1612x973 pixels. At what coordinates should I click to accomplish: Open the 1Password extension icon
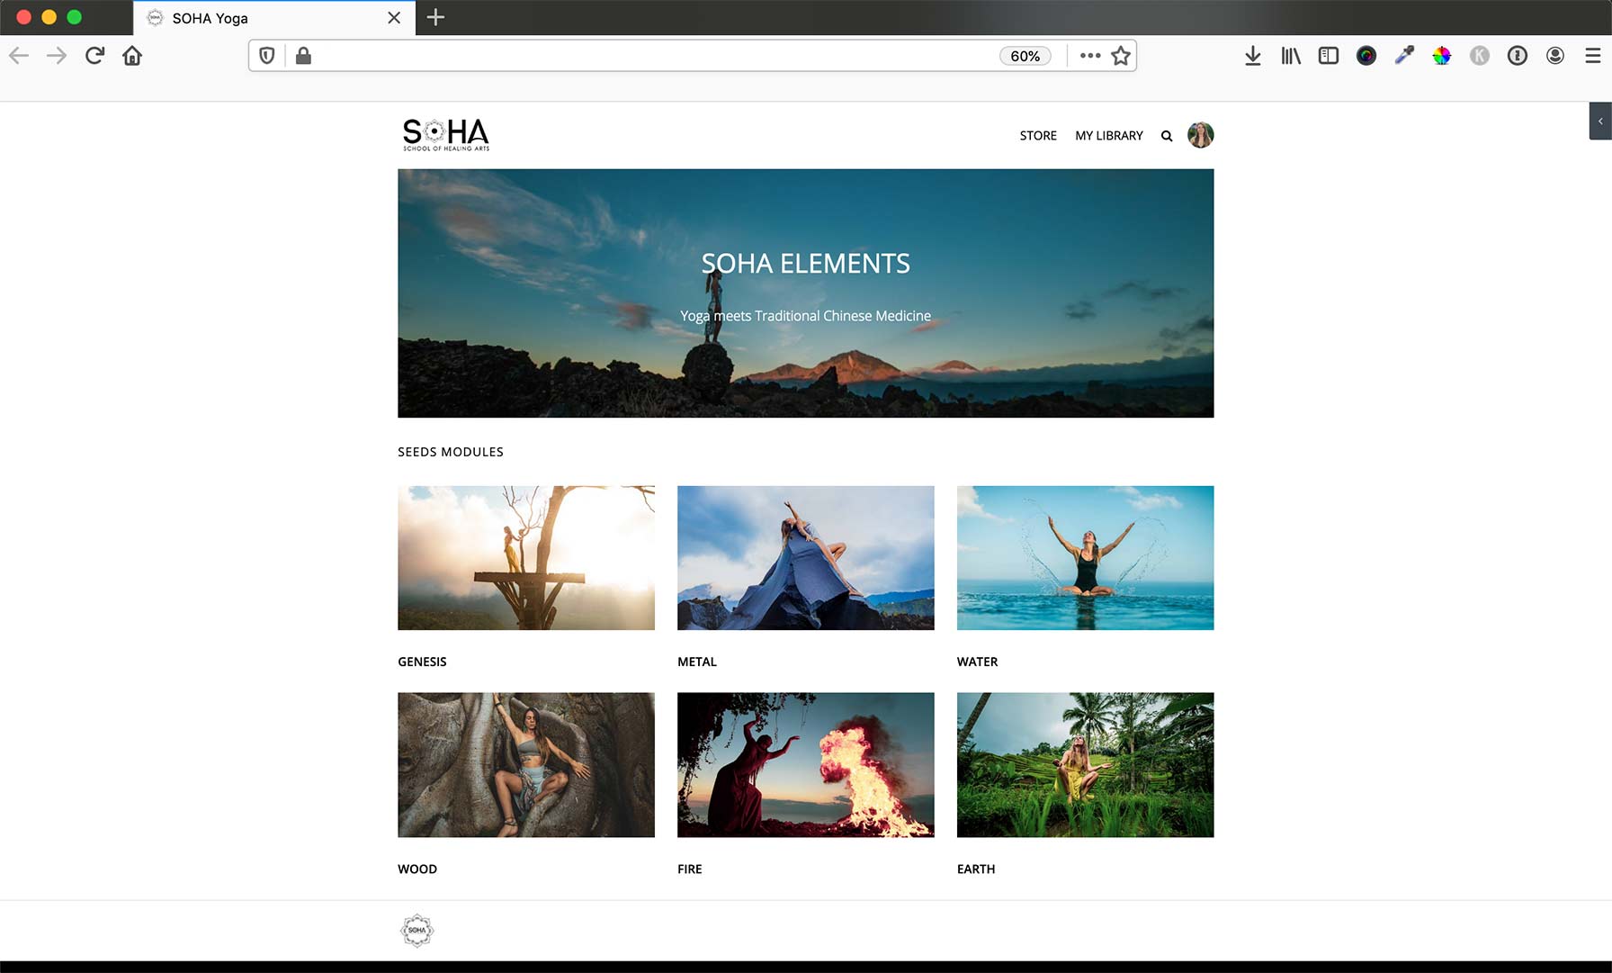(1518, 56)
